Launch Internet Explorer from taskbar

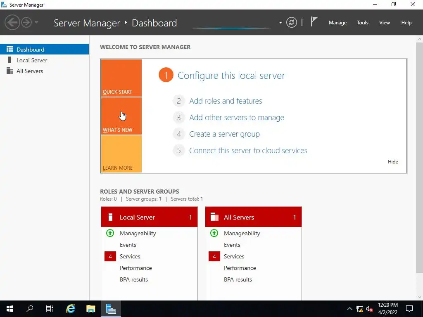71,309
